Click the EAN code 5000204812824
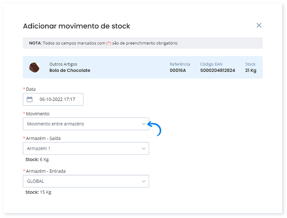 coord(217,71)
